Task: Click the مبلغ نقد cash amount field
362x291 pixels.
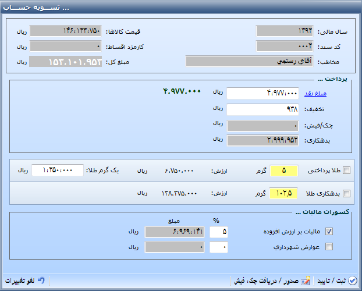Action: (262, 93)
